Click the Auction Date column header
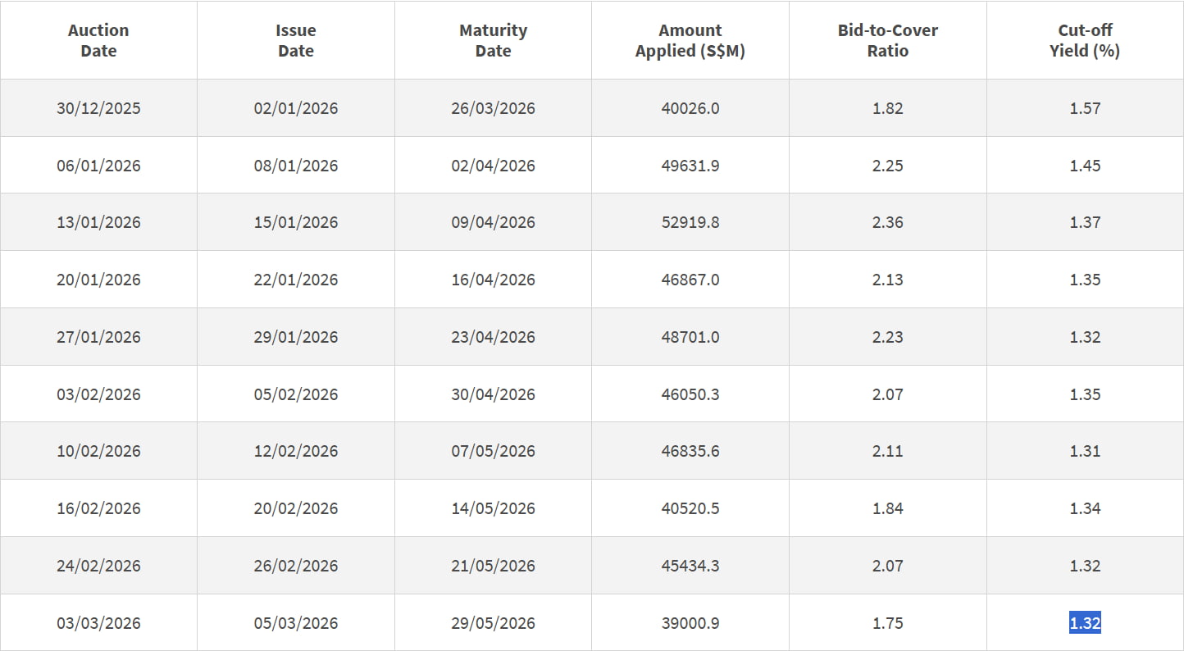This screenshot has width=1184, height=651. 98,39
